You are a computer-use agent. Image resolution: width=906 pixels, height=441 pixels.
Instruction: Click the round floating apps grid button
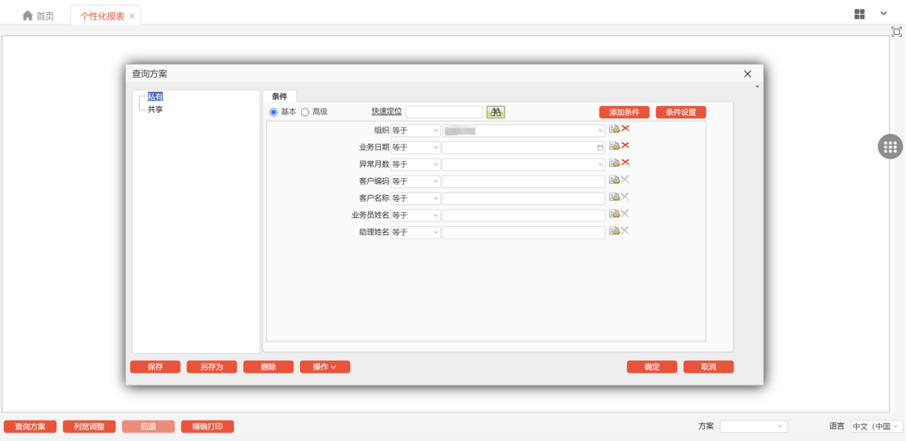point(890,147)
